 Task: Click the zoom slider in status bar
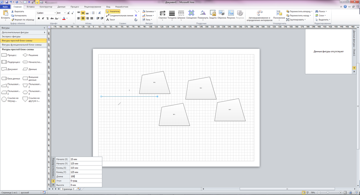tap(328, 192)
